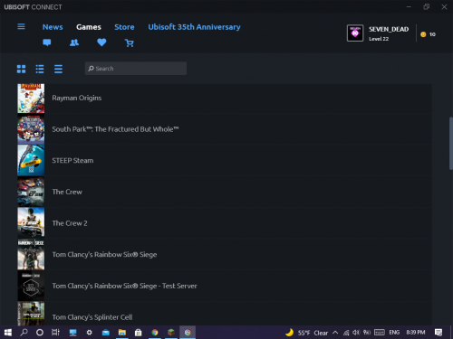453x339 pixels.
Task: Open File Explorer from taskbar
Action: point(122,333)
